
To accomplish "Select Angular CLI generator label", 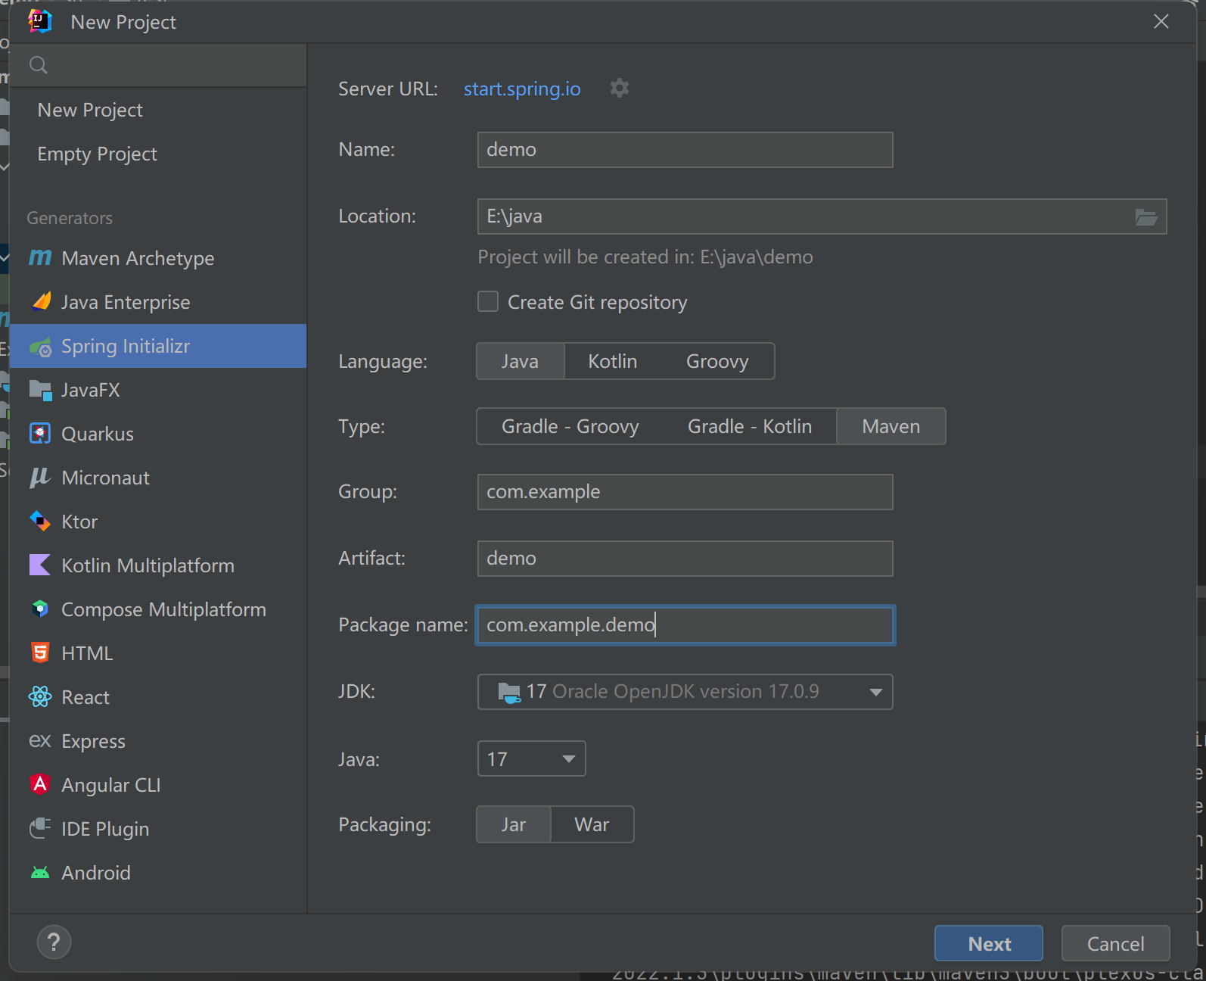I will (111, 785).
